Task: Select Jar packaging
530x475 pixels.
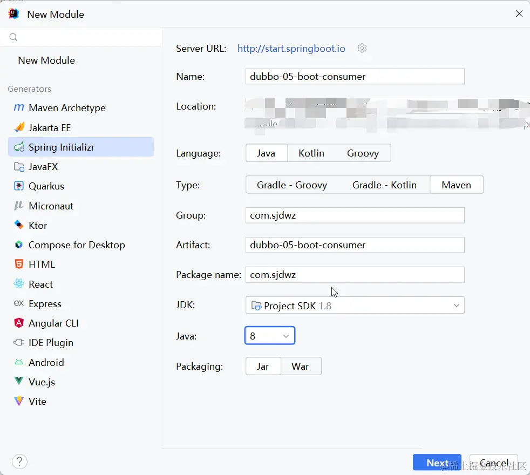Action: (263, 366)
